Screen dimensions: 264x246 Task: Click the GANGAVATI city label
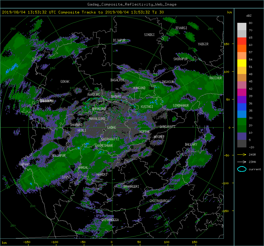pos(167,127)
